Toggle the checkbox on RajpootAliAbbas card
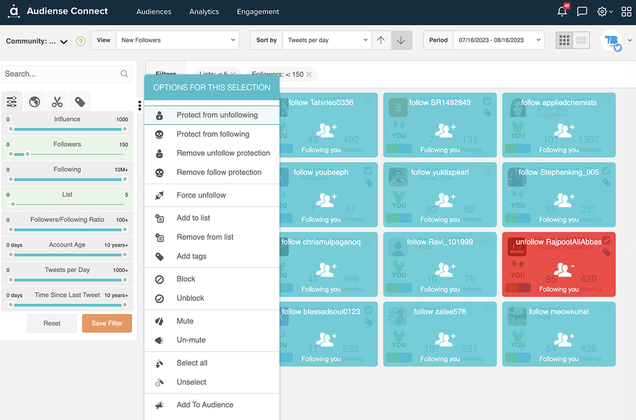The height and width of the screenshot is (420, 636). click(x=606, y=240)
